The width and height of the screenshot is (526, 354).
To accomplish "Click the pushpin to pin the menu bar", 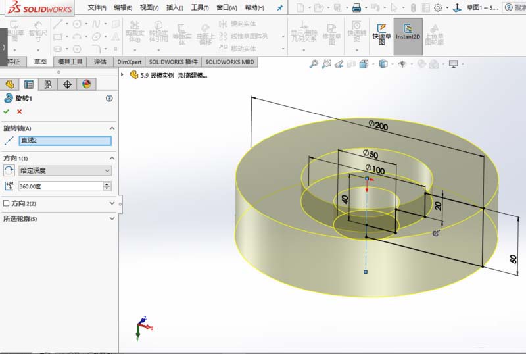I will pyautogui.click(x=280, y=7).
